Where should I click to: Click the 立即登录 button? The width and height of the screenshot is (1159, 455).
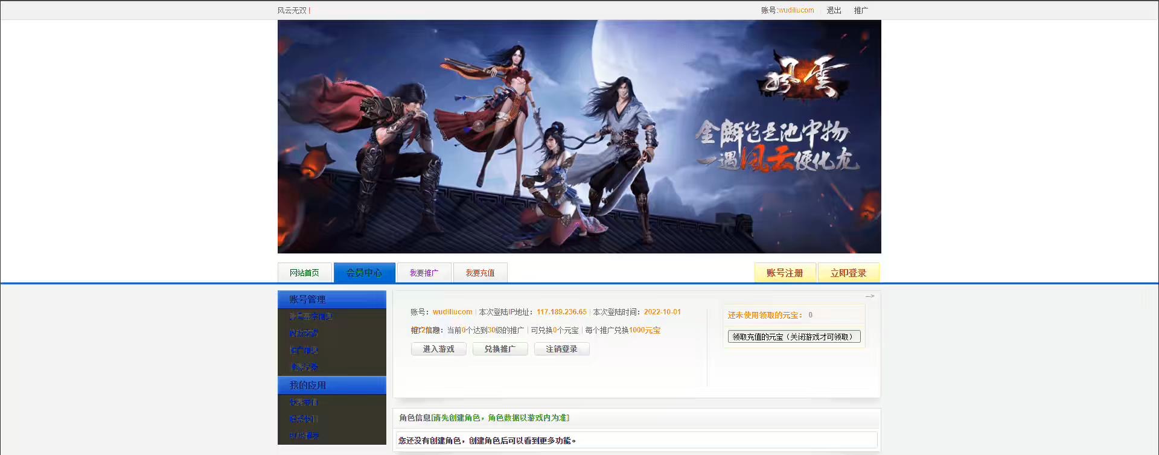coord(848,273)
